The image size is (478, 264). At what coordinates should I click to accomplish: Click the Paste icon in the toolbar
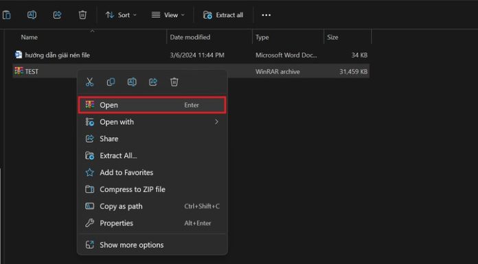(6, 15)
